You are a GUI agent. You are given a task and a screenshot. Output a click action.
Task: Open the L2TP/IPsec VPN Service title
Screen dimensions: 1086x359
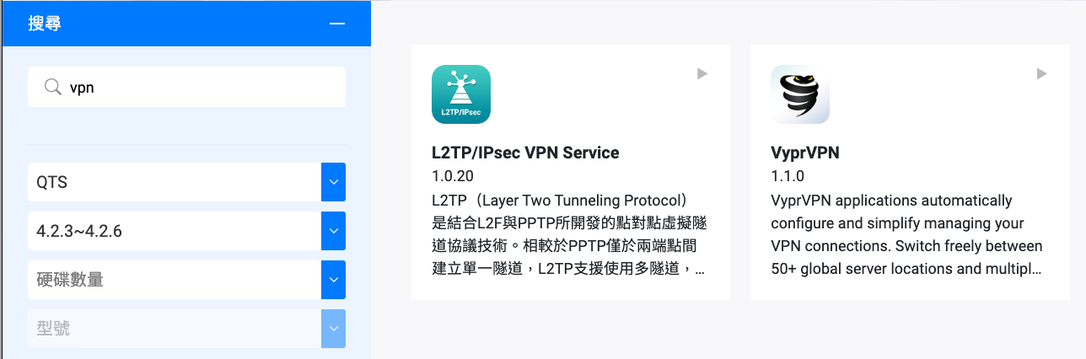point(525,153)
